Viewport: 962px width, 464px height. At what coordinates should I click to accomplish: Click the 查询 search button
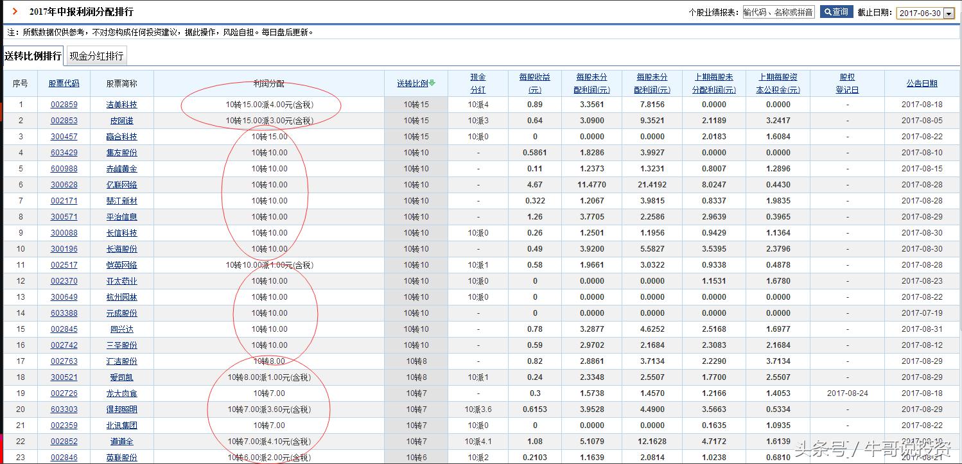click(x=836, y=12)
